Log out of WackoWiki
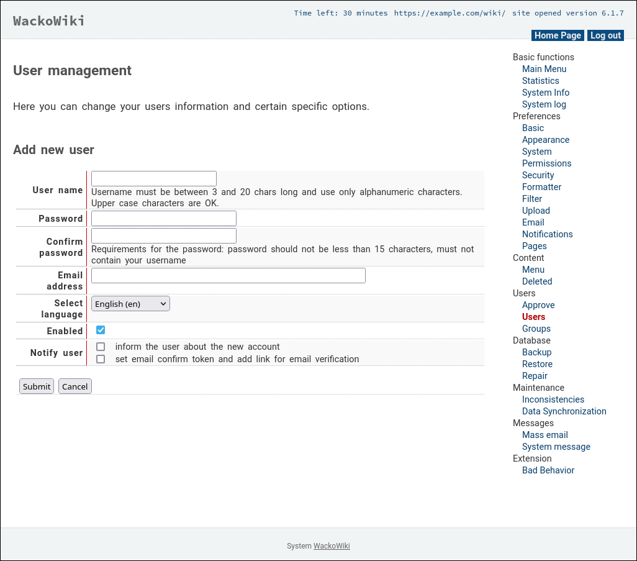The height and width of the screenshot is (561, 637). pos(605,35)
